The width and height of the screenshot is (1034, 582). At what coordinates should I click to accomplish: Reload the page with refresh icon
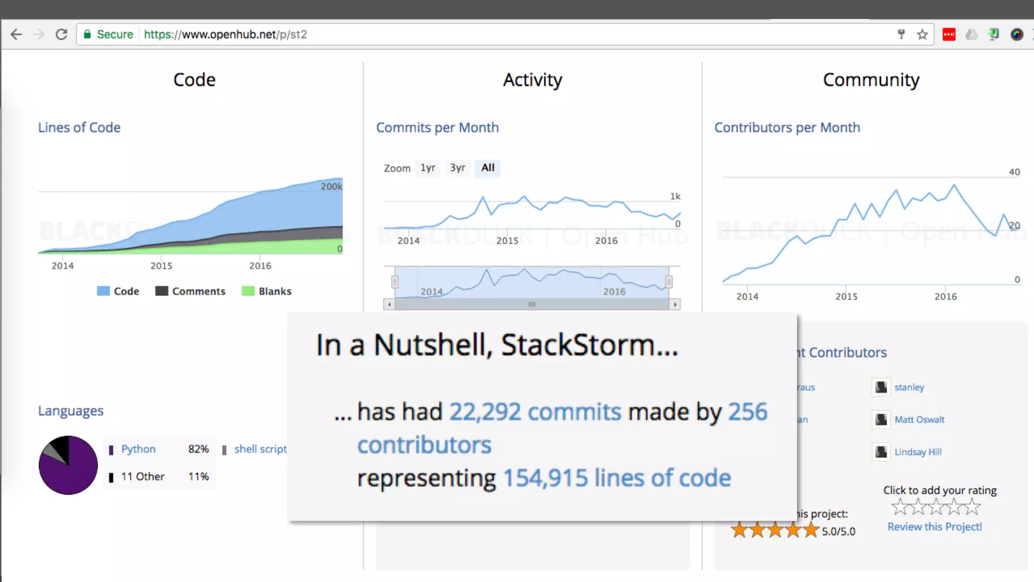coord(61,34)
